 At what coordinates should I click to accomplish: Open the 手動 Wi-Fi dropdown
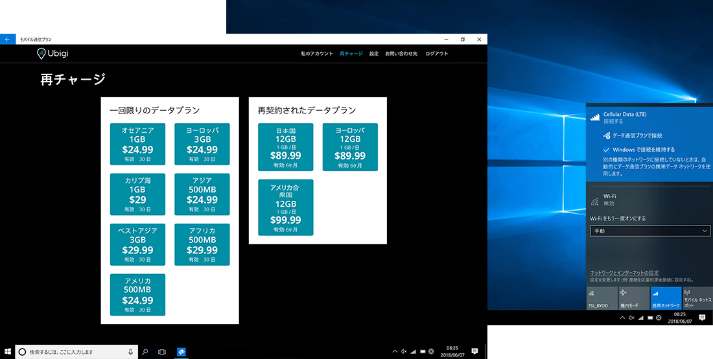649,231
